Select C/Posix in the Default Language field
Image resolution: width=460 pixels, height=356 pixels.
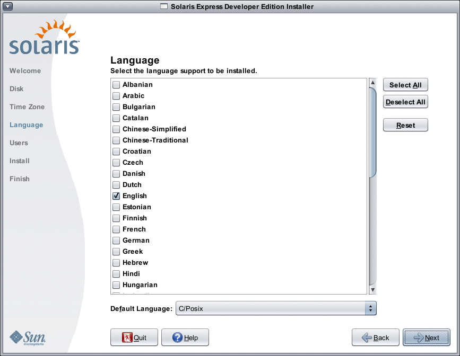pos(239,308)
